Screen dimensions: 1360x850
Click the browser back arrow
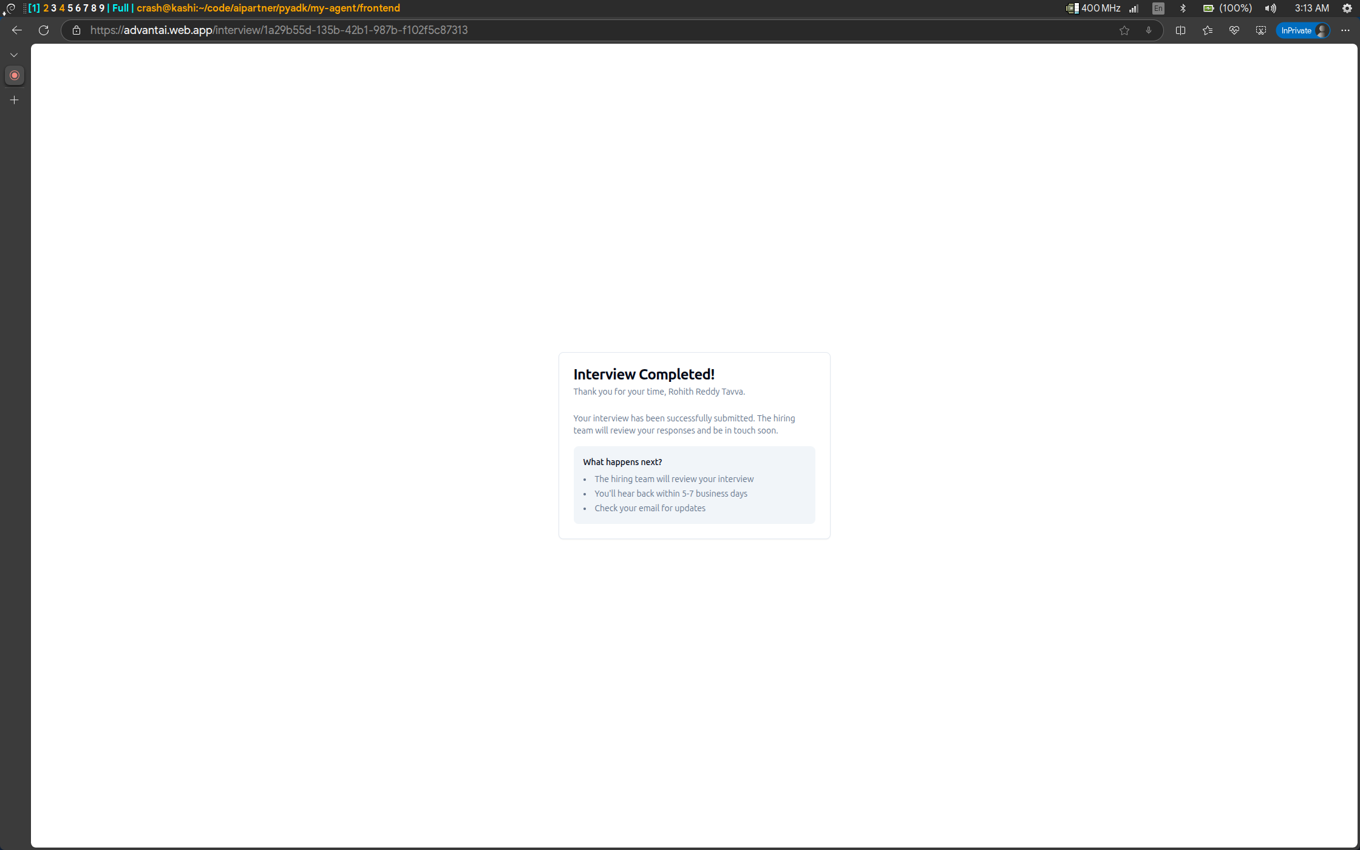[x=17, y=30]
